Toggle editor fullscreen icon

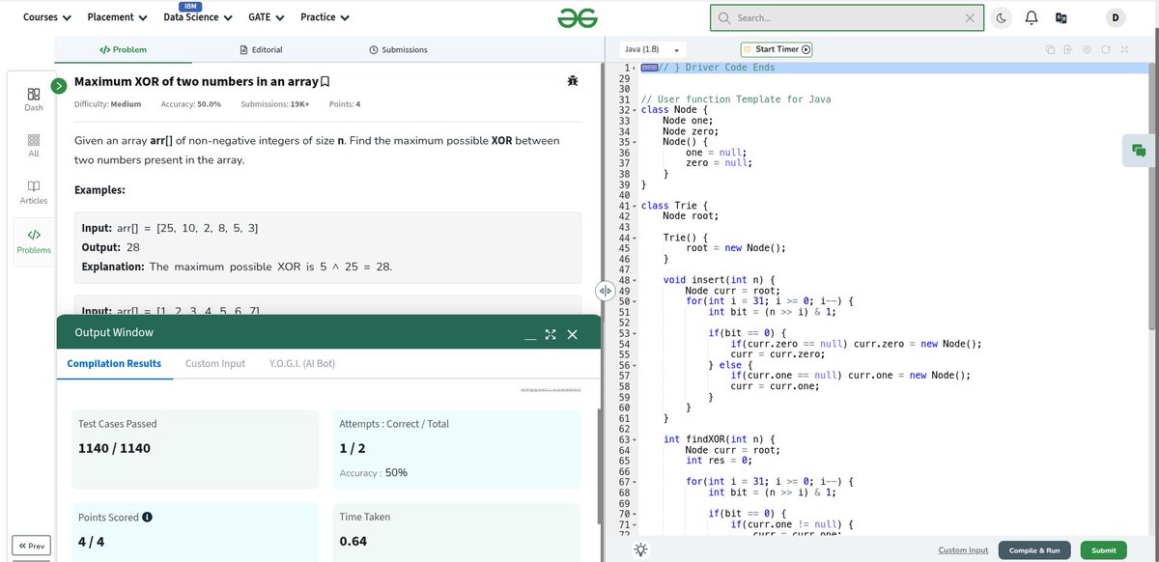[1124, 49]
